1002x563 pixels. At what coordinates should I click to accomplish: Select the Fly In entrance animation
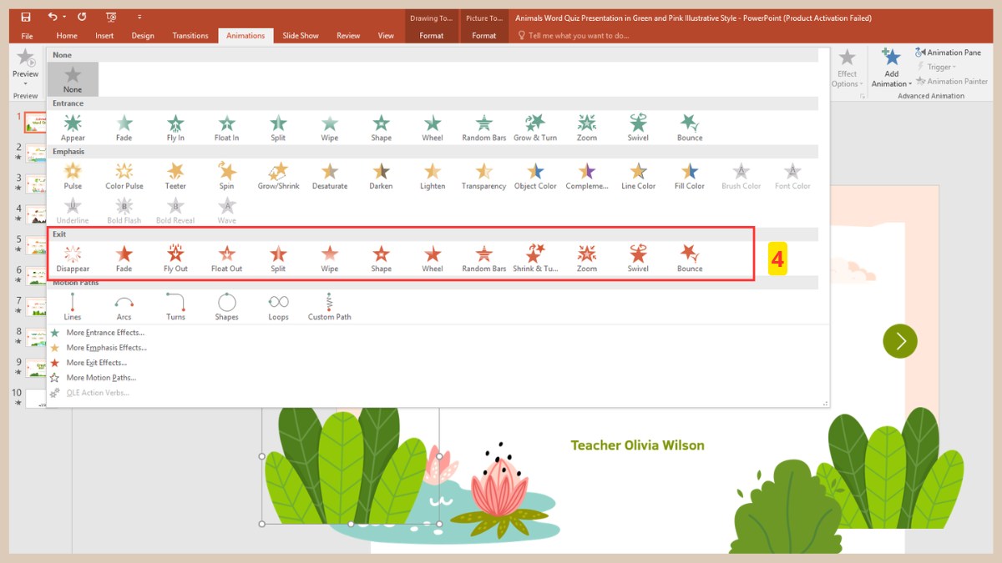[x=175, y=125]
